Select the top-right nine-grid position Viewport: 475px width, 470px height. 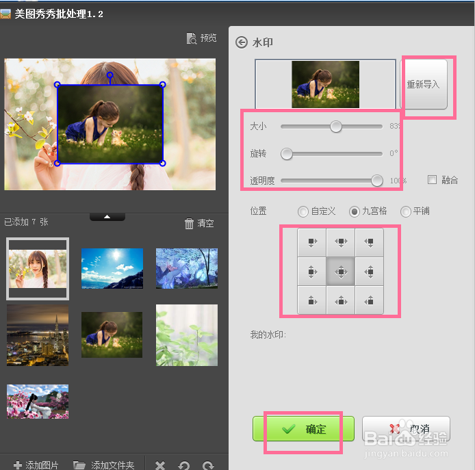pos(370,243)
